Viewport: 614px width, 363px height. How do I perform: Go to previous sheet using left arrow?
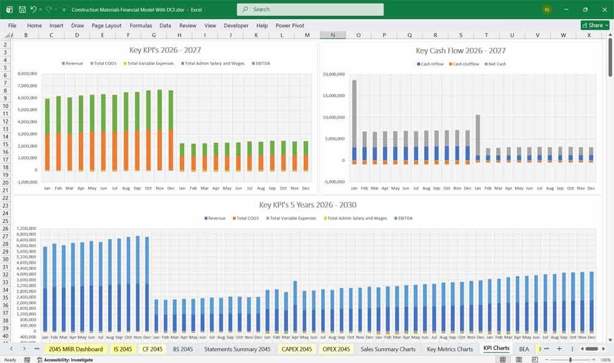click(11, 348)
